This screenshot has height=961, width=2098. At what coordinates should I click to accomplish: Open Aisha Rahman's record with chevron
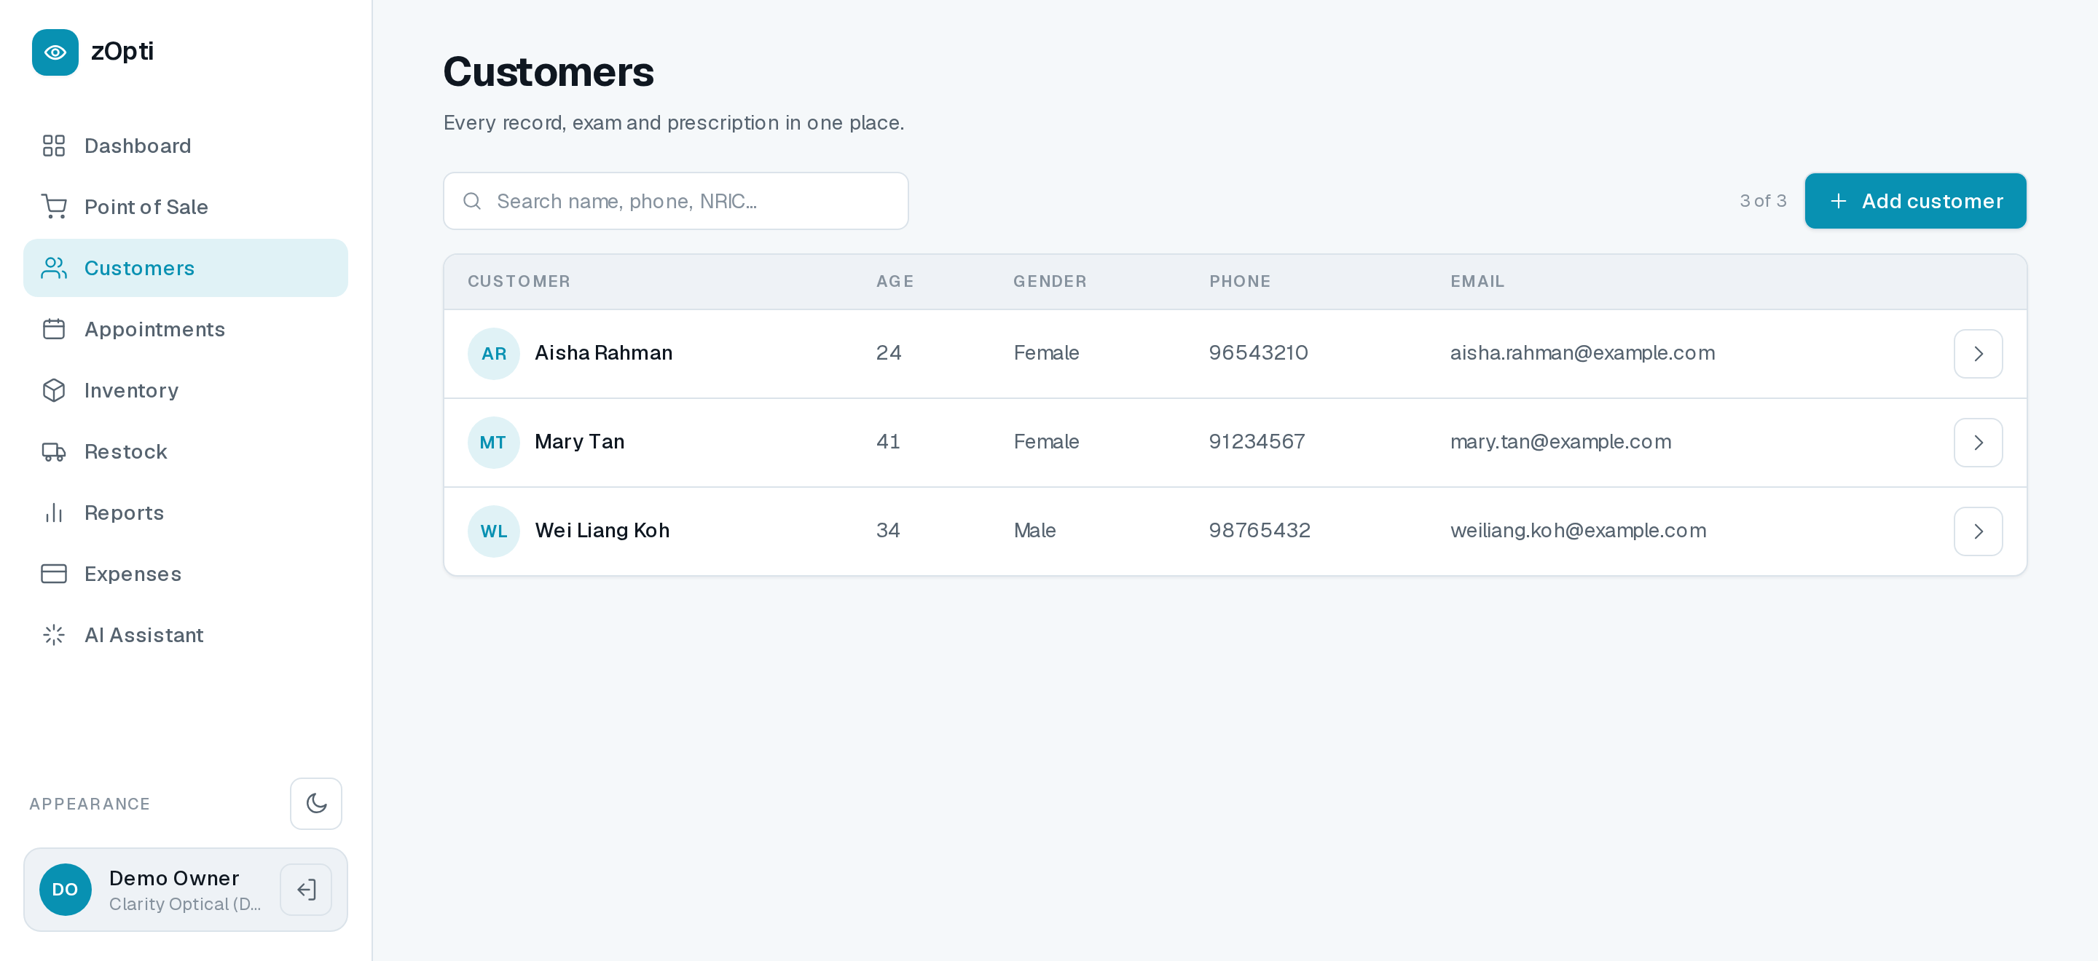coord(1979,354)
